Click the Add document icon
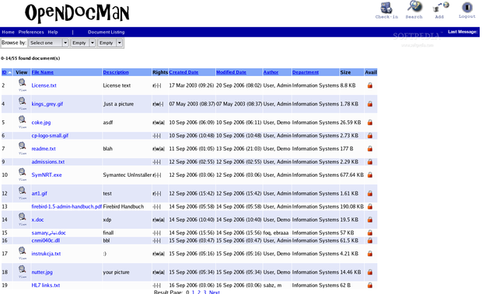The image size is (482, 294). [x=440, y=10]
